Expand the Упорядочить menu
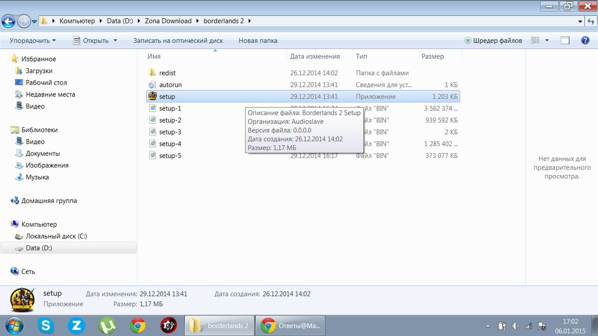The width and height of the screenshot is (598, 336). click(32, 41)
